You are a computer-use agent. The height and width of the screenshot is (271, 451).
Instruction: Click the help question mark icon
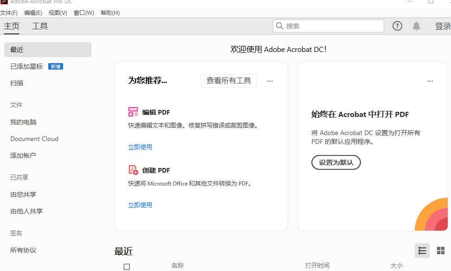[x=397, y=26]
